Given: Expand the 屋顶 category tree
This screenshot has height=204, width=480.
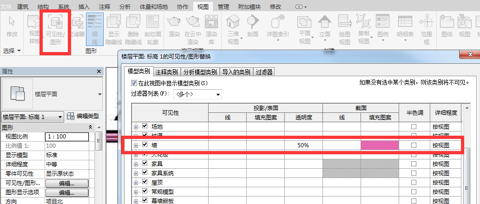Looking at the screenshot, I should pyautogui.click(x=136, y=183).
